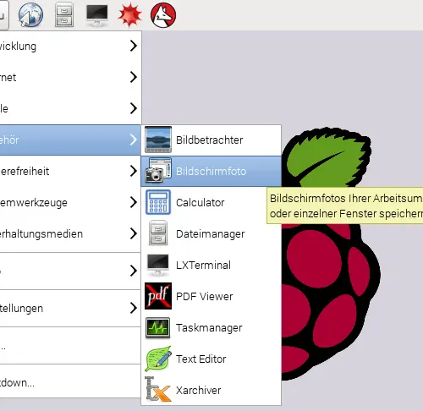Click the Xarchiver icon

pos(158,389)
